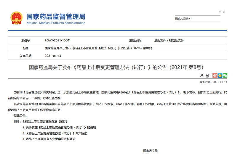
Task: Click the 标题 label cell
Action: tap(25, 48)
